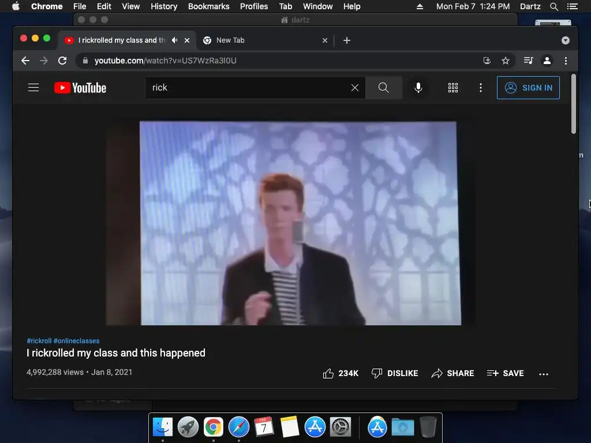
Task: Open the View menu
Action: tap(131, 6)
